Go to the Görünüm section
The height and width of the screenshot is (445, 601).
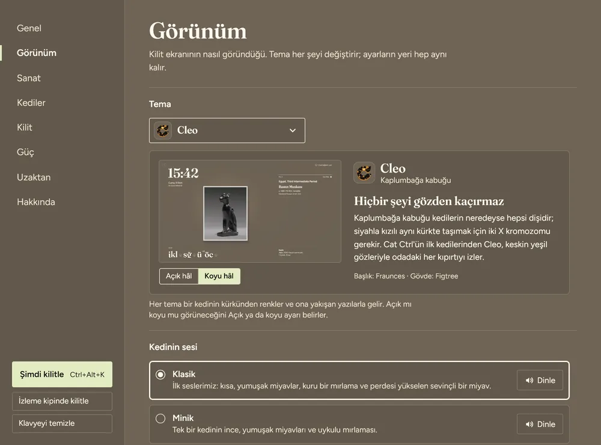tap(37, 53)
